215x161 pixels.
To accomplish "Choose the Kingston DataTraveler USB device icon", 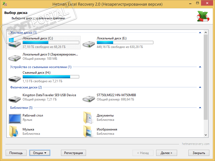I will tap(15, 99).
